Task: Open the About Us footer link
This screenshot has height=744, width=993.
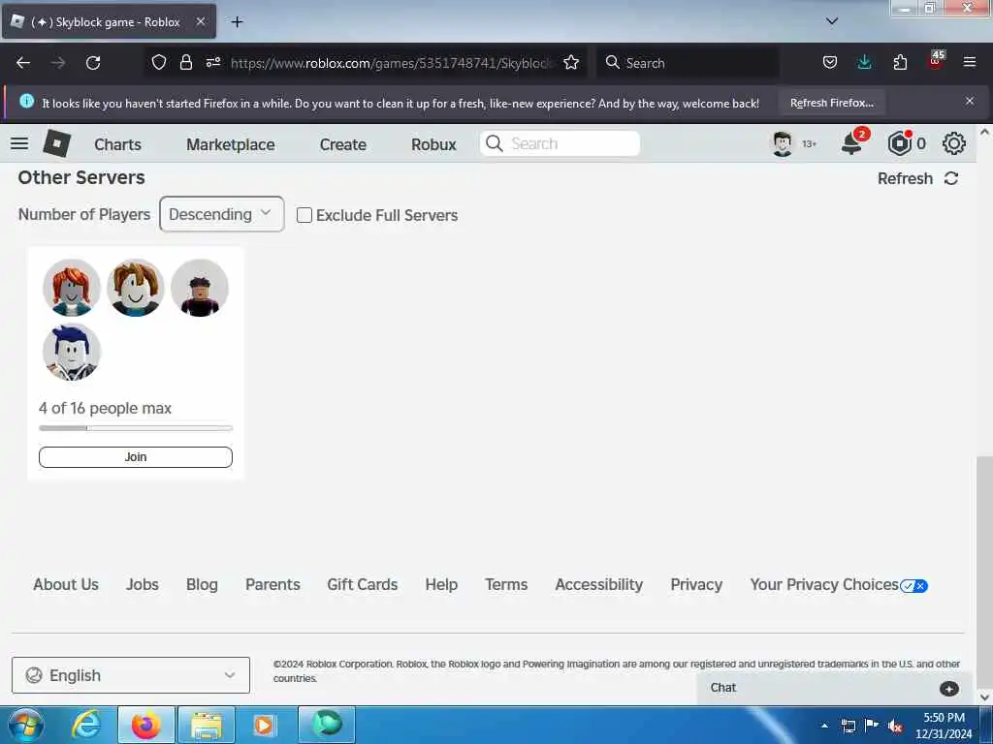Action: pyautogui.click(x=66, y=584)
